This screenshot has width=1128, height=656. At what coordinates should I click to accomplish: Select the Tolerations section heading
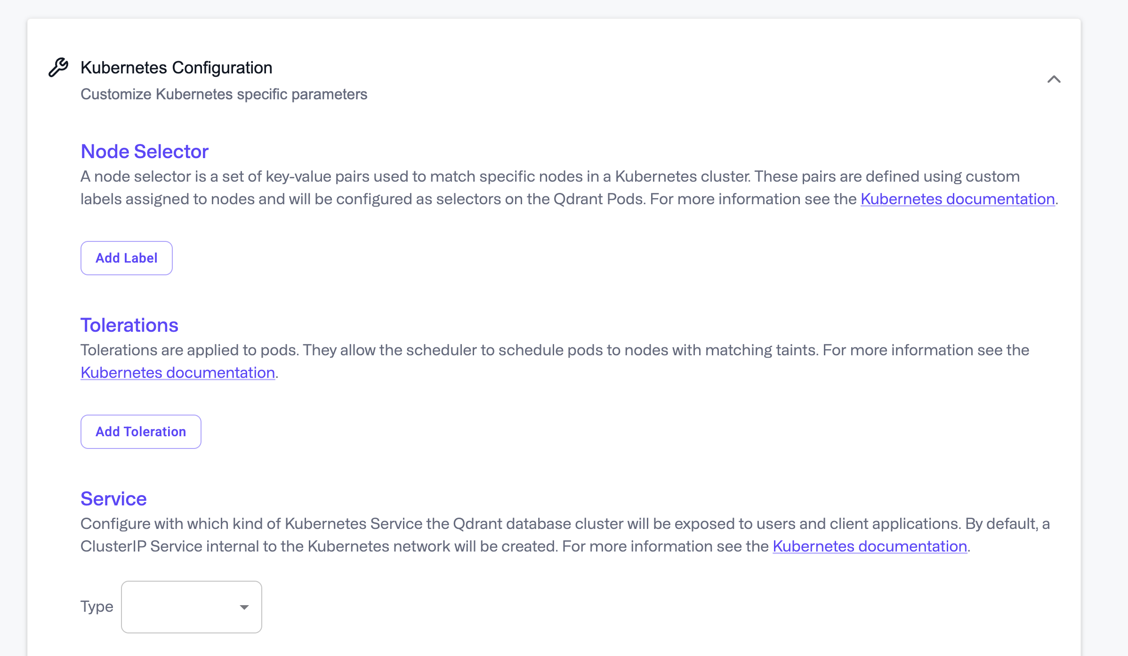click(129, 324)
